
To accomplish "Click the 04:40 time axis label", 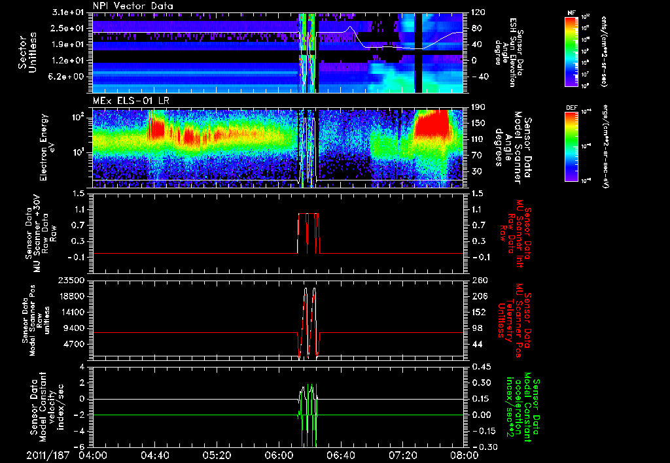I will [x=154, y=455].
